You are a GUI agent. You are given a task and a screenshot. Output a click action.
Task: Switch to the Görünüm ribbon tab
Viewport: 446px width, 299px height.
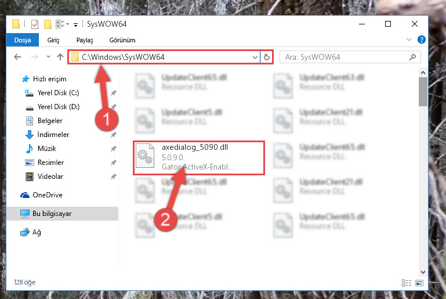tap(122, 40)
